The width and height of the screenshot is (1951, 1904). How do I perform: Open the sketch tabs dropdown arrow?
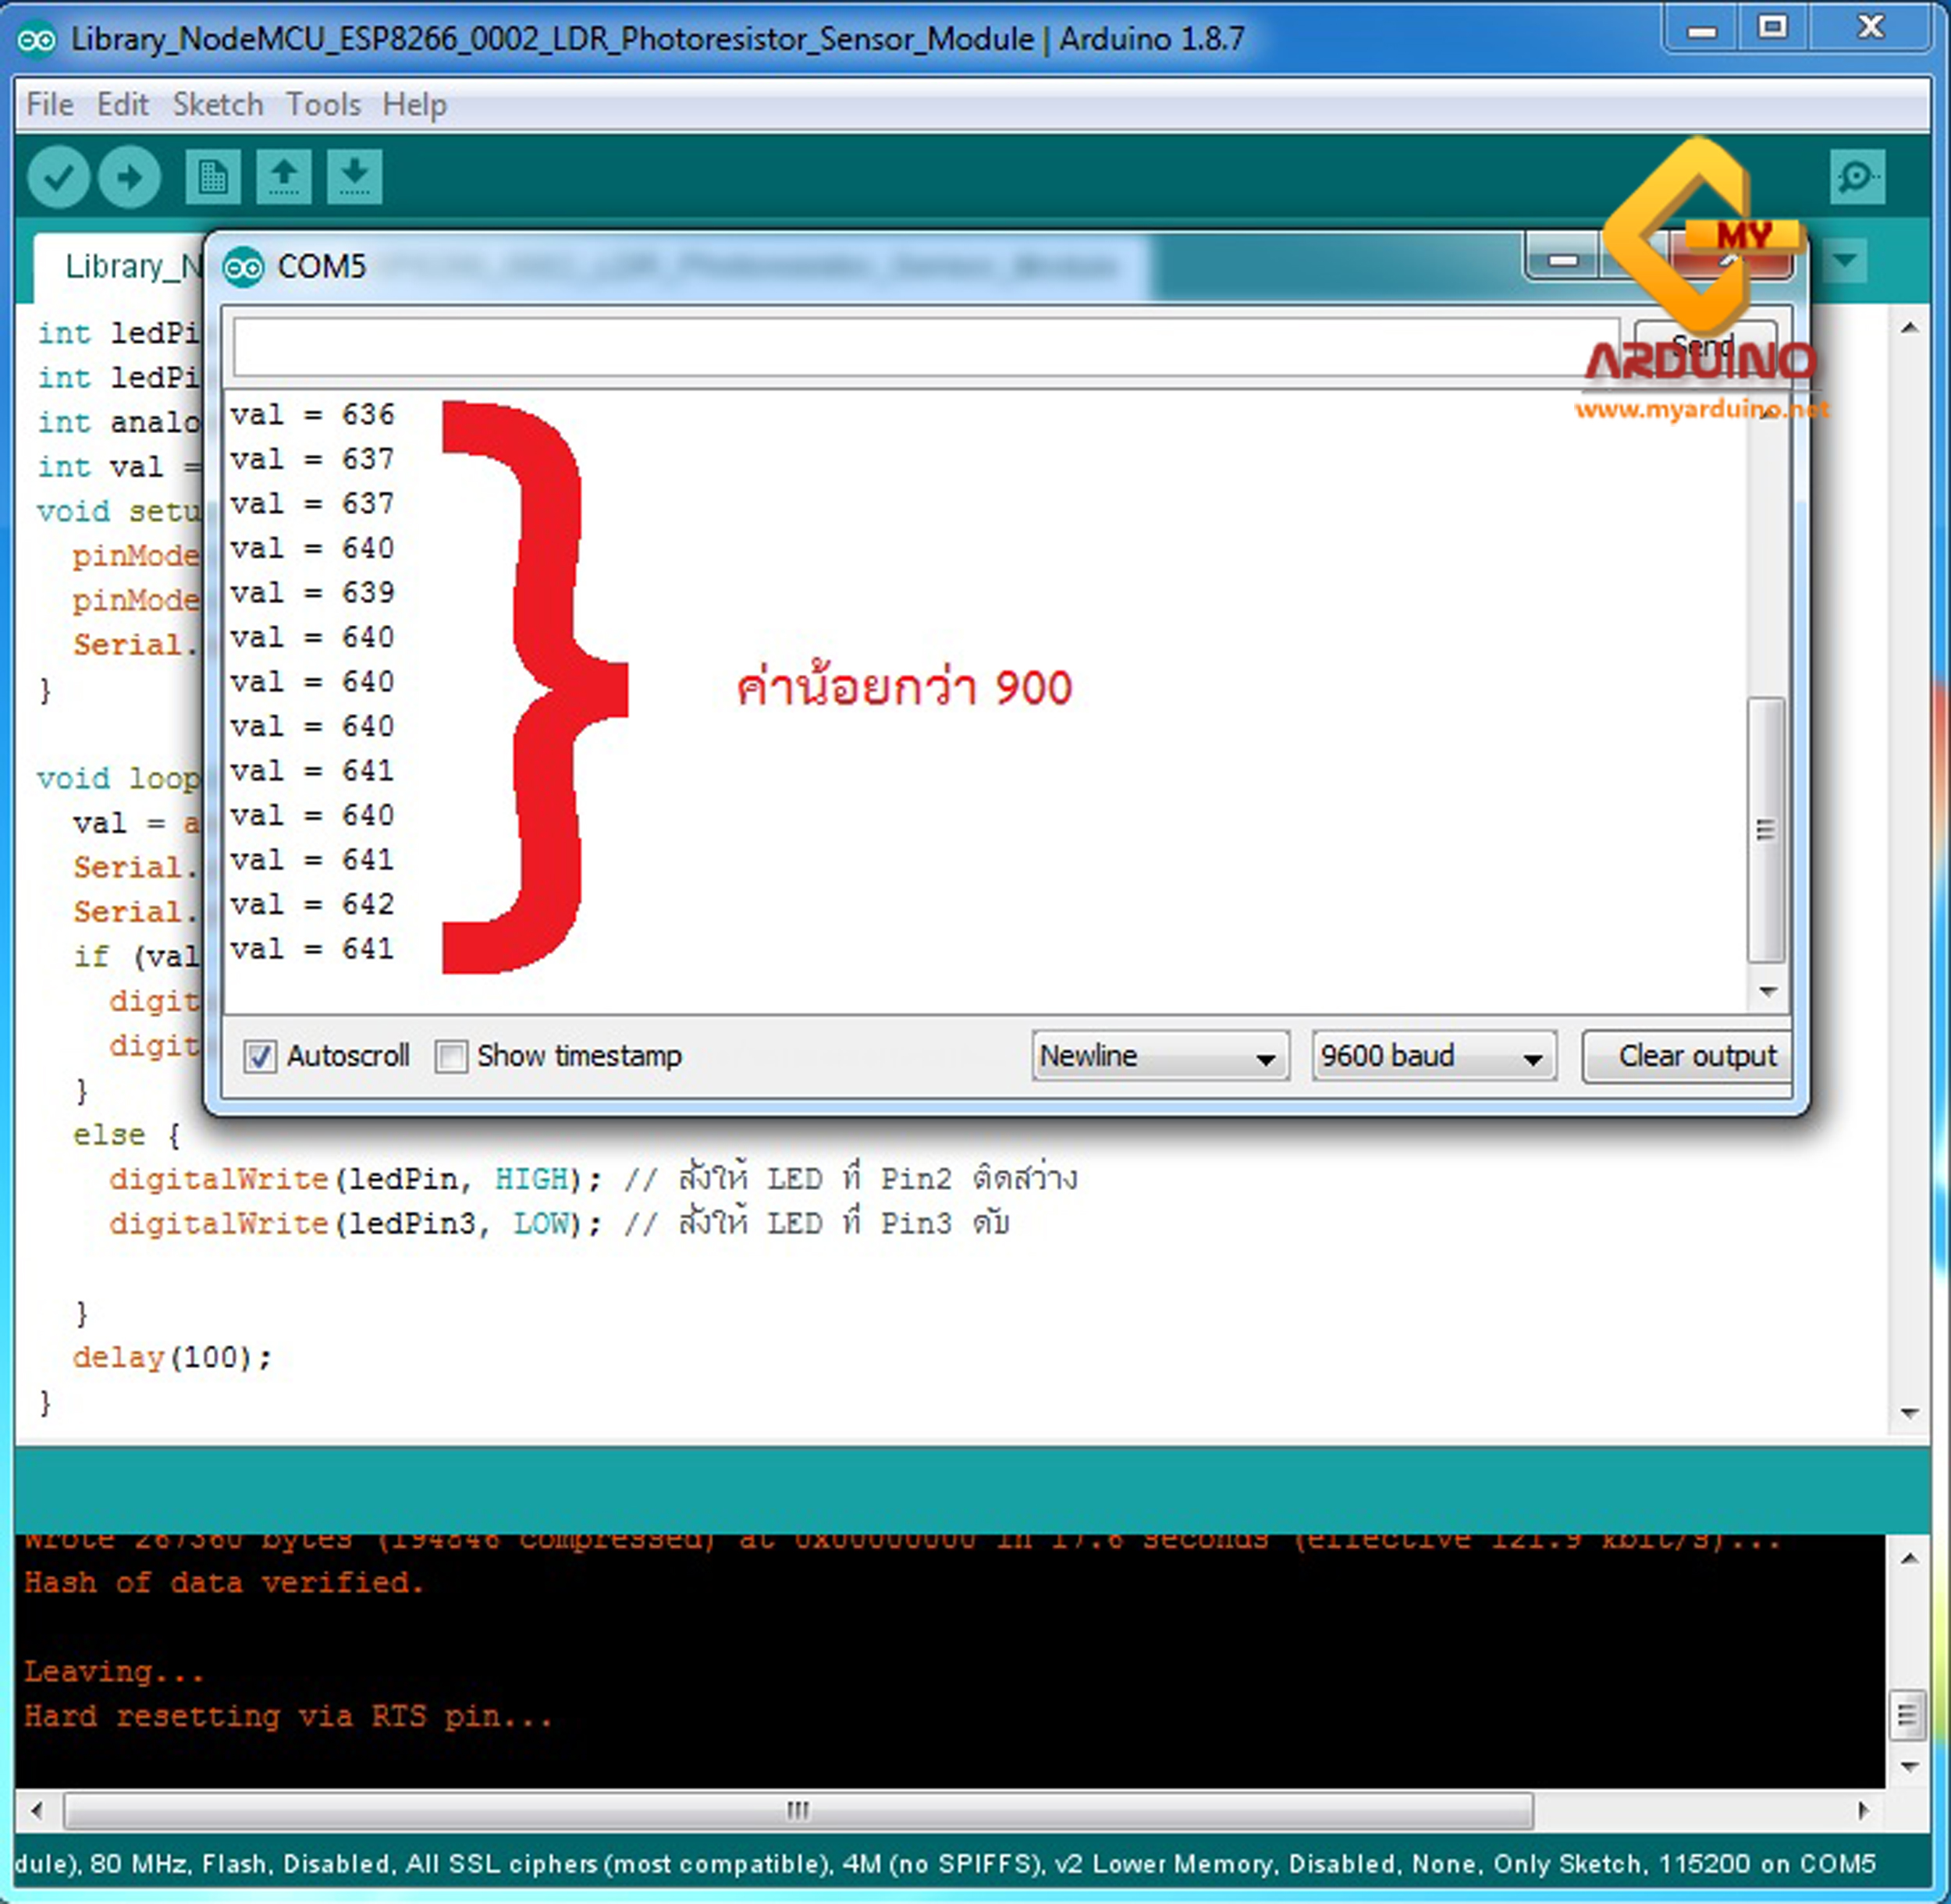coord(1843,262)
